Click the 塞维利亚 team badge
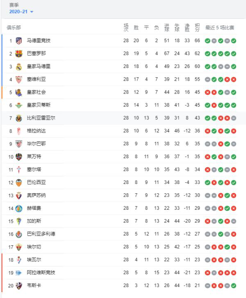246x298 pixels. pyautogui.click(x=19, y=79)
